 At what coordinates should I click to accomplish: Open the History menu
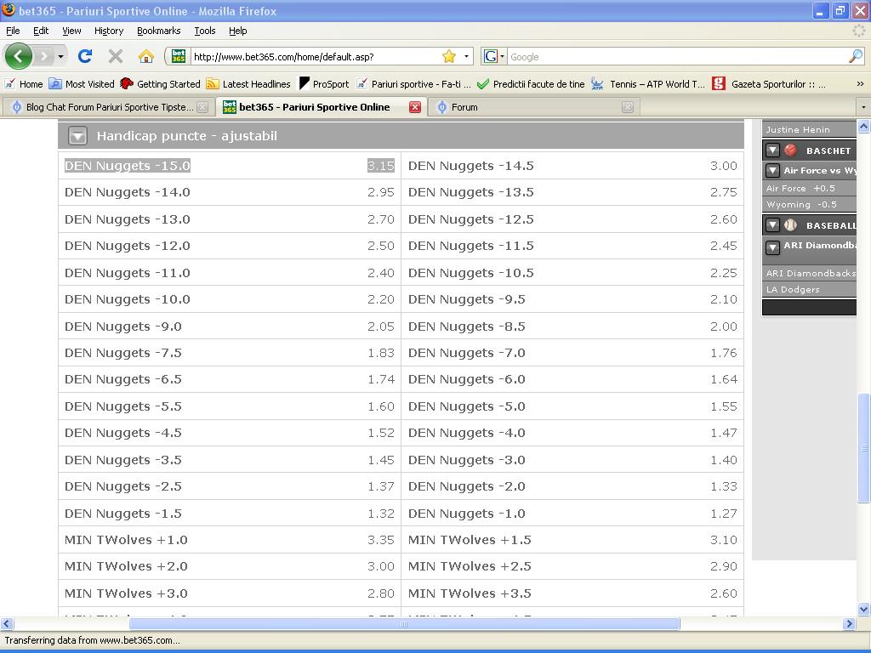tap(109, 31)
